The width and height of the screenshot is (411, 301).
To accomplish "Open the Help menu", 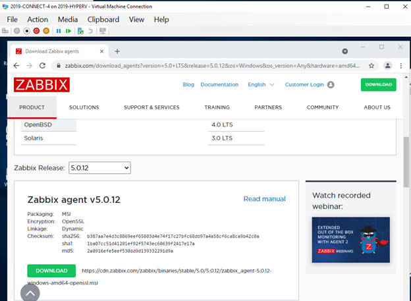I will [161, 19].
